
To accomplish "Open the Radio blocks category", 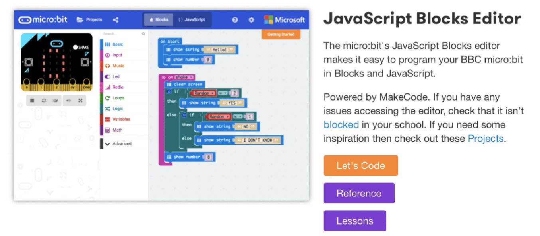I will coord(124,87).
